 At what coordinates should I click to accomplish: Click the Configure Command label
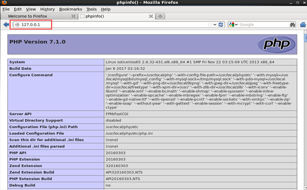[x=31, y=75]
